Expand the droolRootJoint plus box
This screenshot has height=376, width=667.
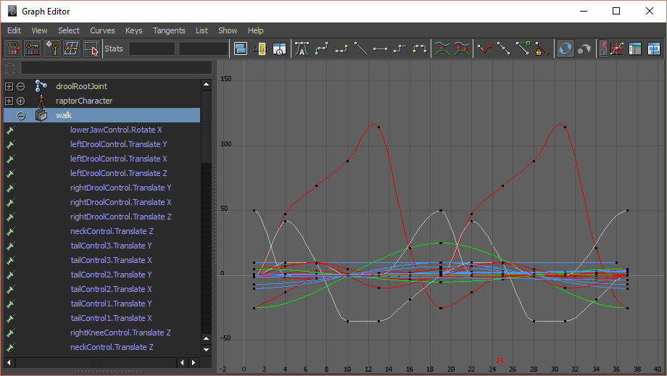(9, 86)
